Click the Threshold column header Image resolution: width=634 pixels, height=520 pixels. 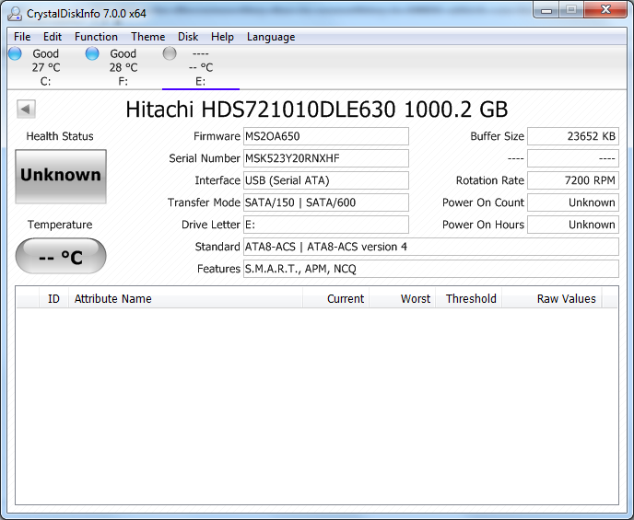(469, 299)
